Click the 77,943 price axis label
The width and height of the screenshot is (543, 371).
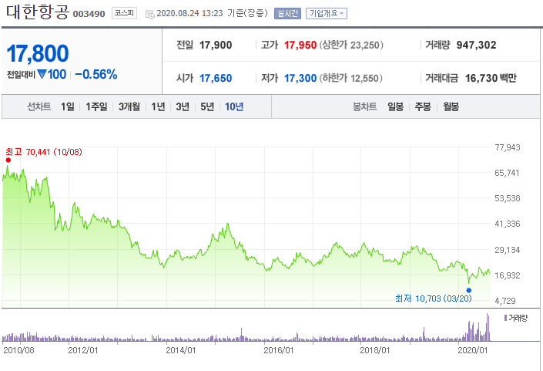click(x=508, y=147)
